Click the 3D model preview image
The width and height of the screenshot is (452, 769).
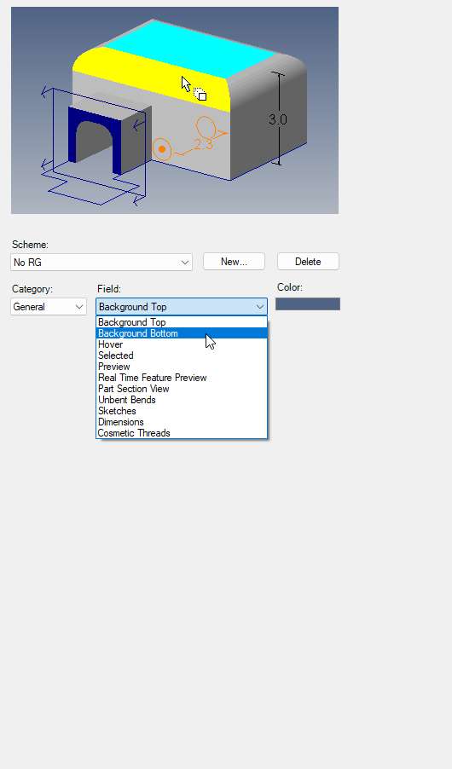[x=175, y=110]
